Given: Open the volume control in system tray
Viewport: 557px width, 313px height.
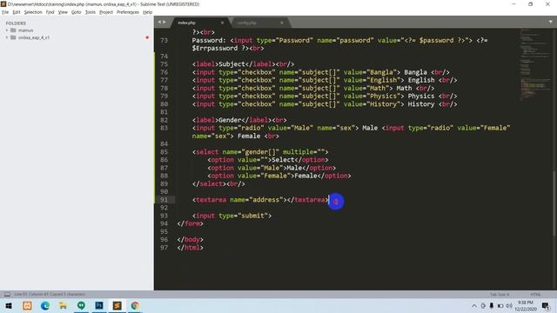Looking at the screenshot, I should 509,305.
